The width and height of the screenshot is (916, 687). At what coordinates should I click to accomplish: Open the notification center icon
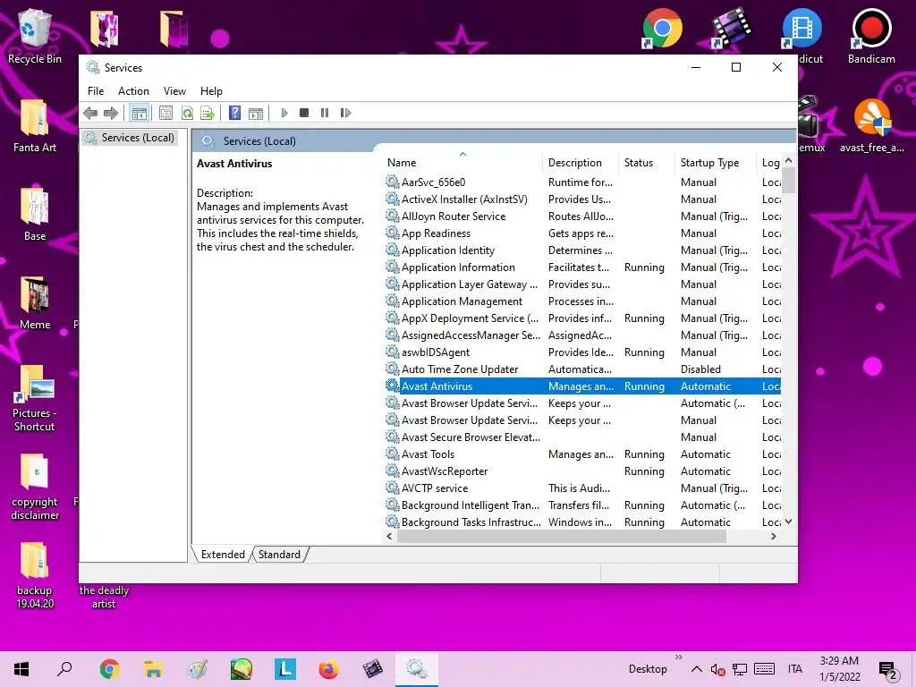[x=888, y=670]
